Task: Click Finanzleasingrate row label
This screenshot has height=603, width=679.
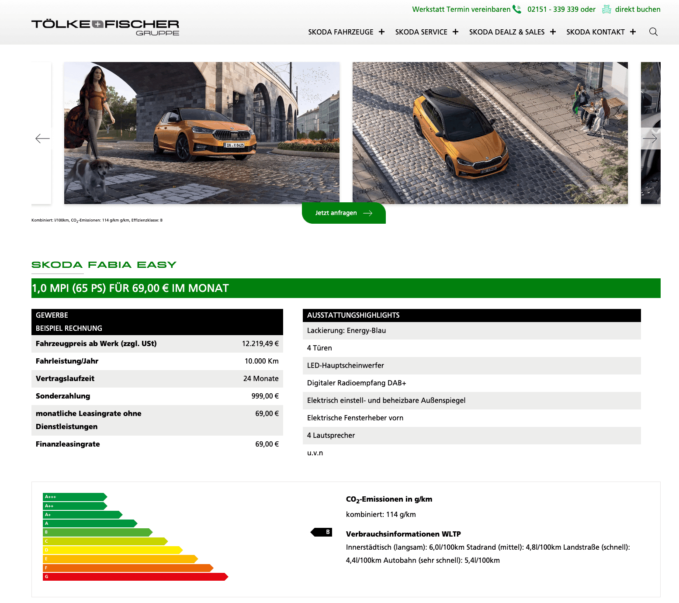Action: 68,444
